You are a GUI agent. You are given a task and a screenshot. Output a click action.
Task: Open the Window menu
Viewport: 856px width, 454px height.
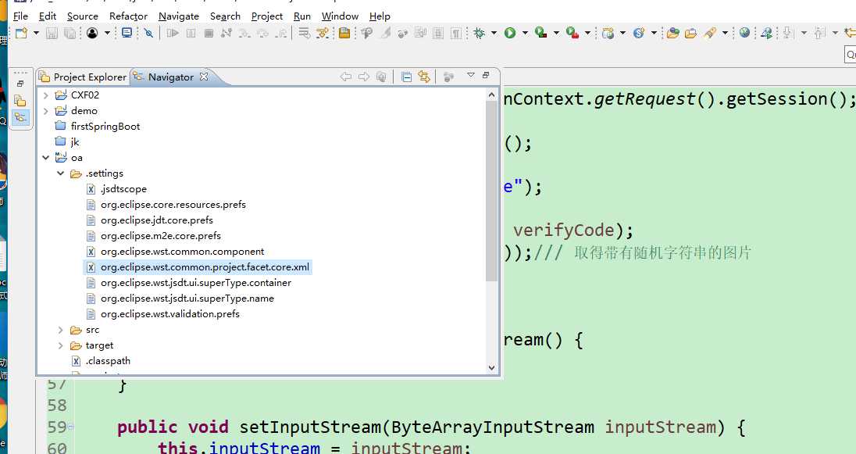[x=340, y=16]
